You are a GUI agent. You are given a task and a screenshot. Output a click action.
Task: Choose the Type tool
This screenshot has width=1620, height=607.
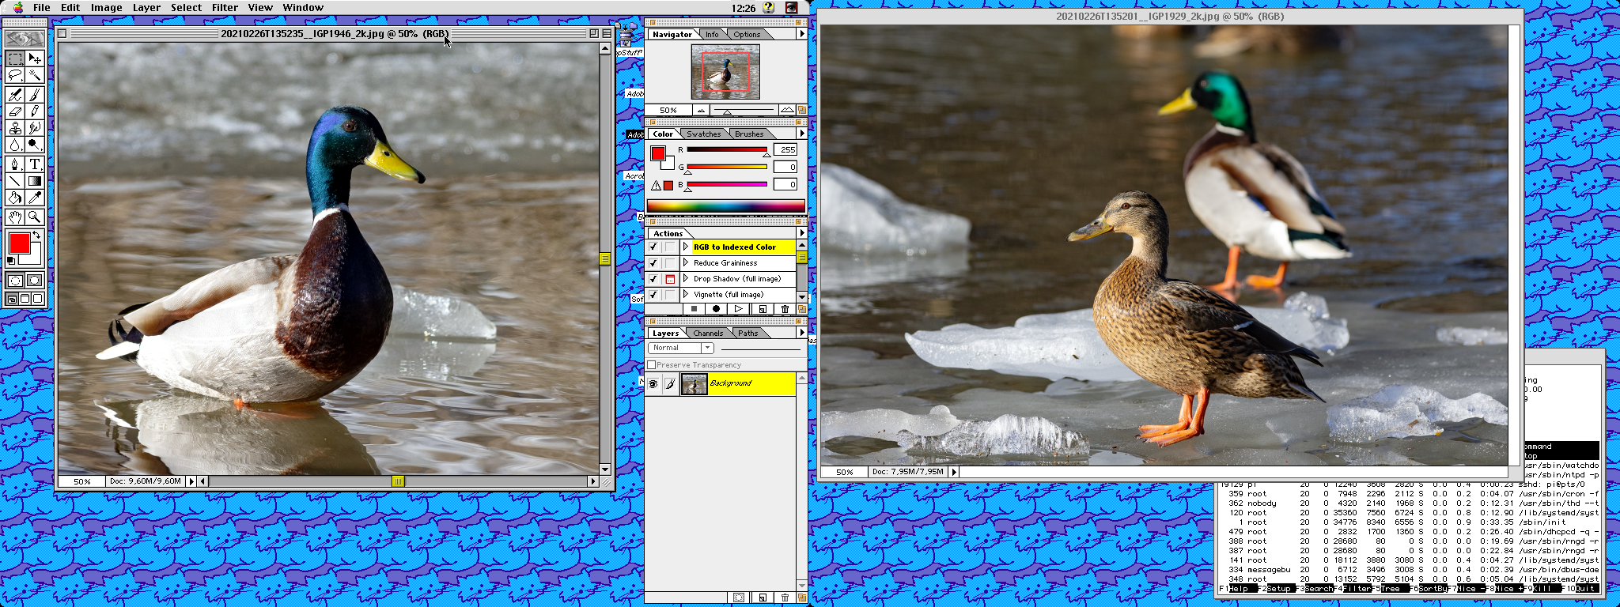34,164
